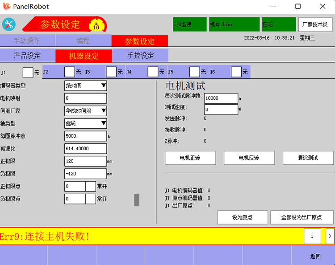This screenshot has width=335, height=265.
Task: Click the PanelRobot app logo
Action: pyautogui.click(x=6, y=6)
